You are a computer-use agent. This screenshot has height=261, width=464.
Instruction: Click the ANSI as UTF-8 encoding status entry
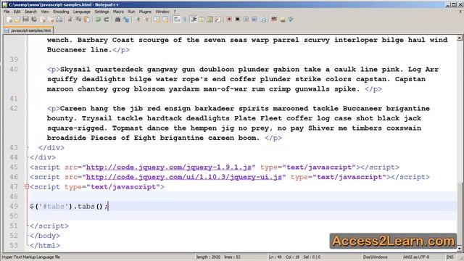pos(415,257)
